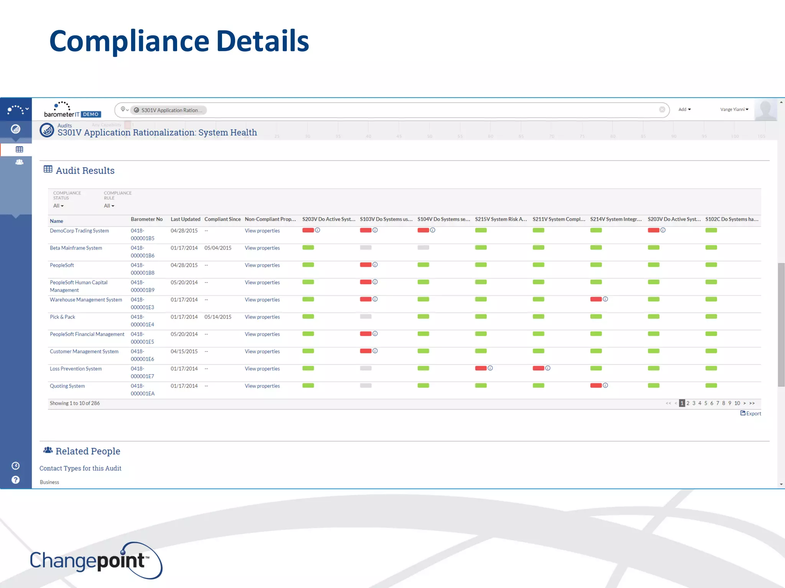The image size is (785, 588).
Task: Select the Audit Results table sidebar icon
Action: [x=20, y=149]
